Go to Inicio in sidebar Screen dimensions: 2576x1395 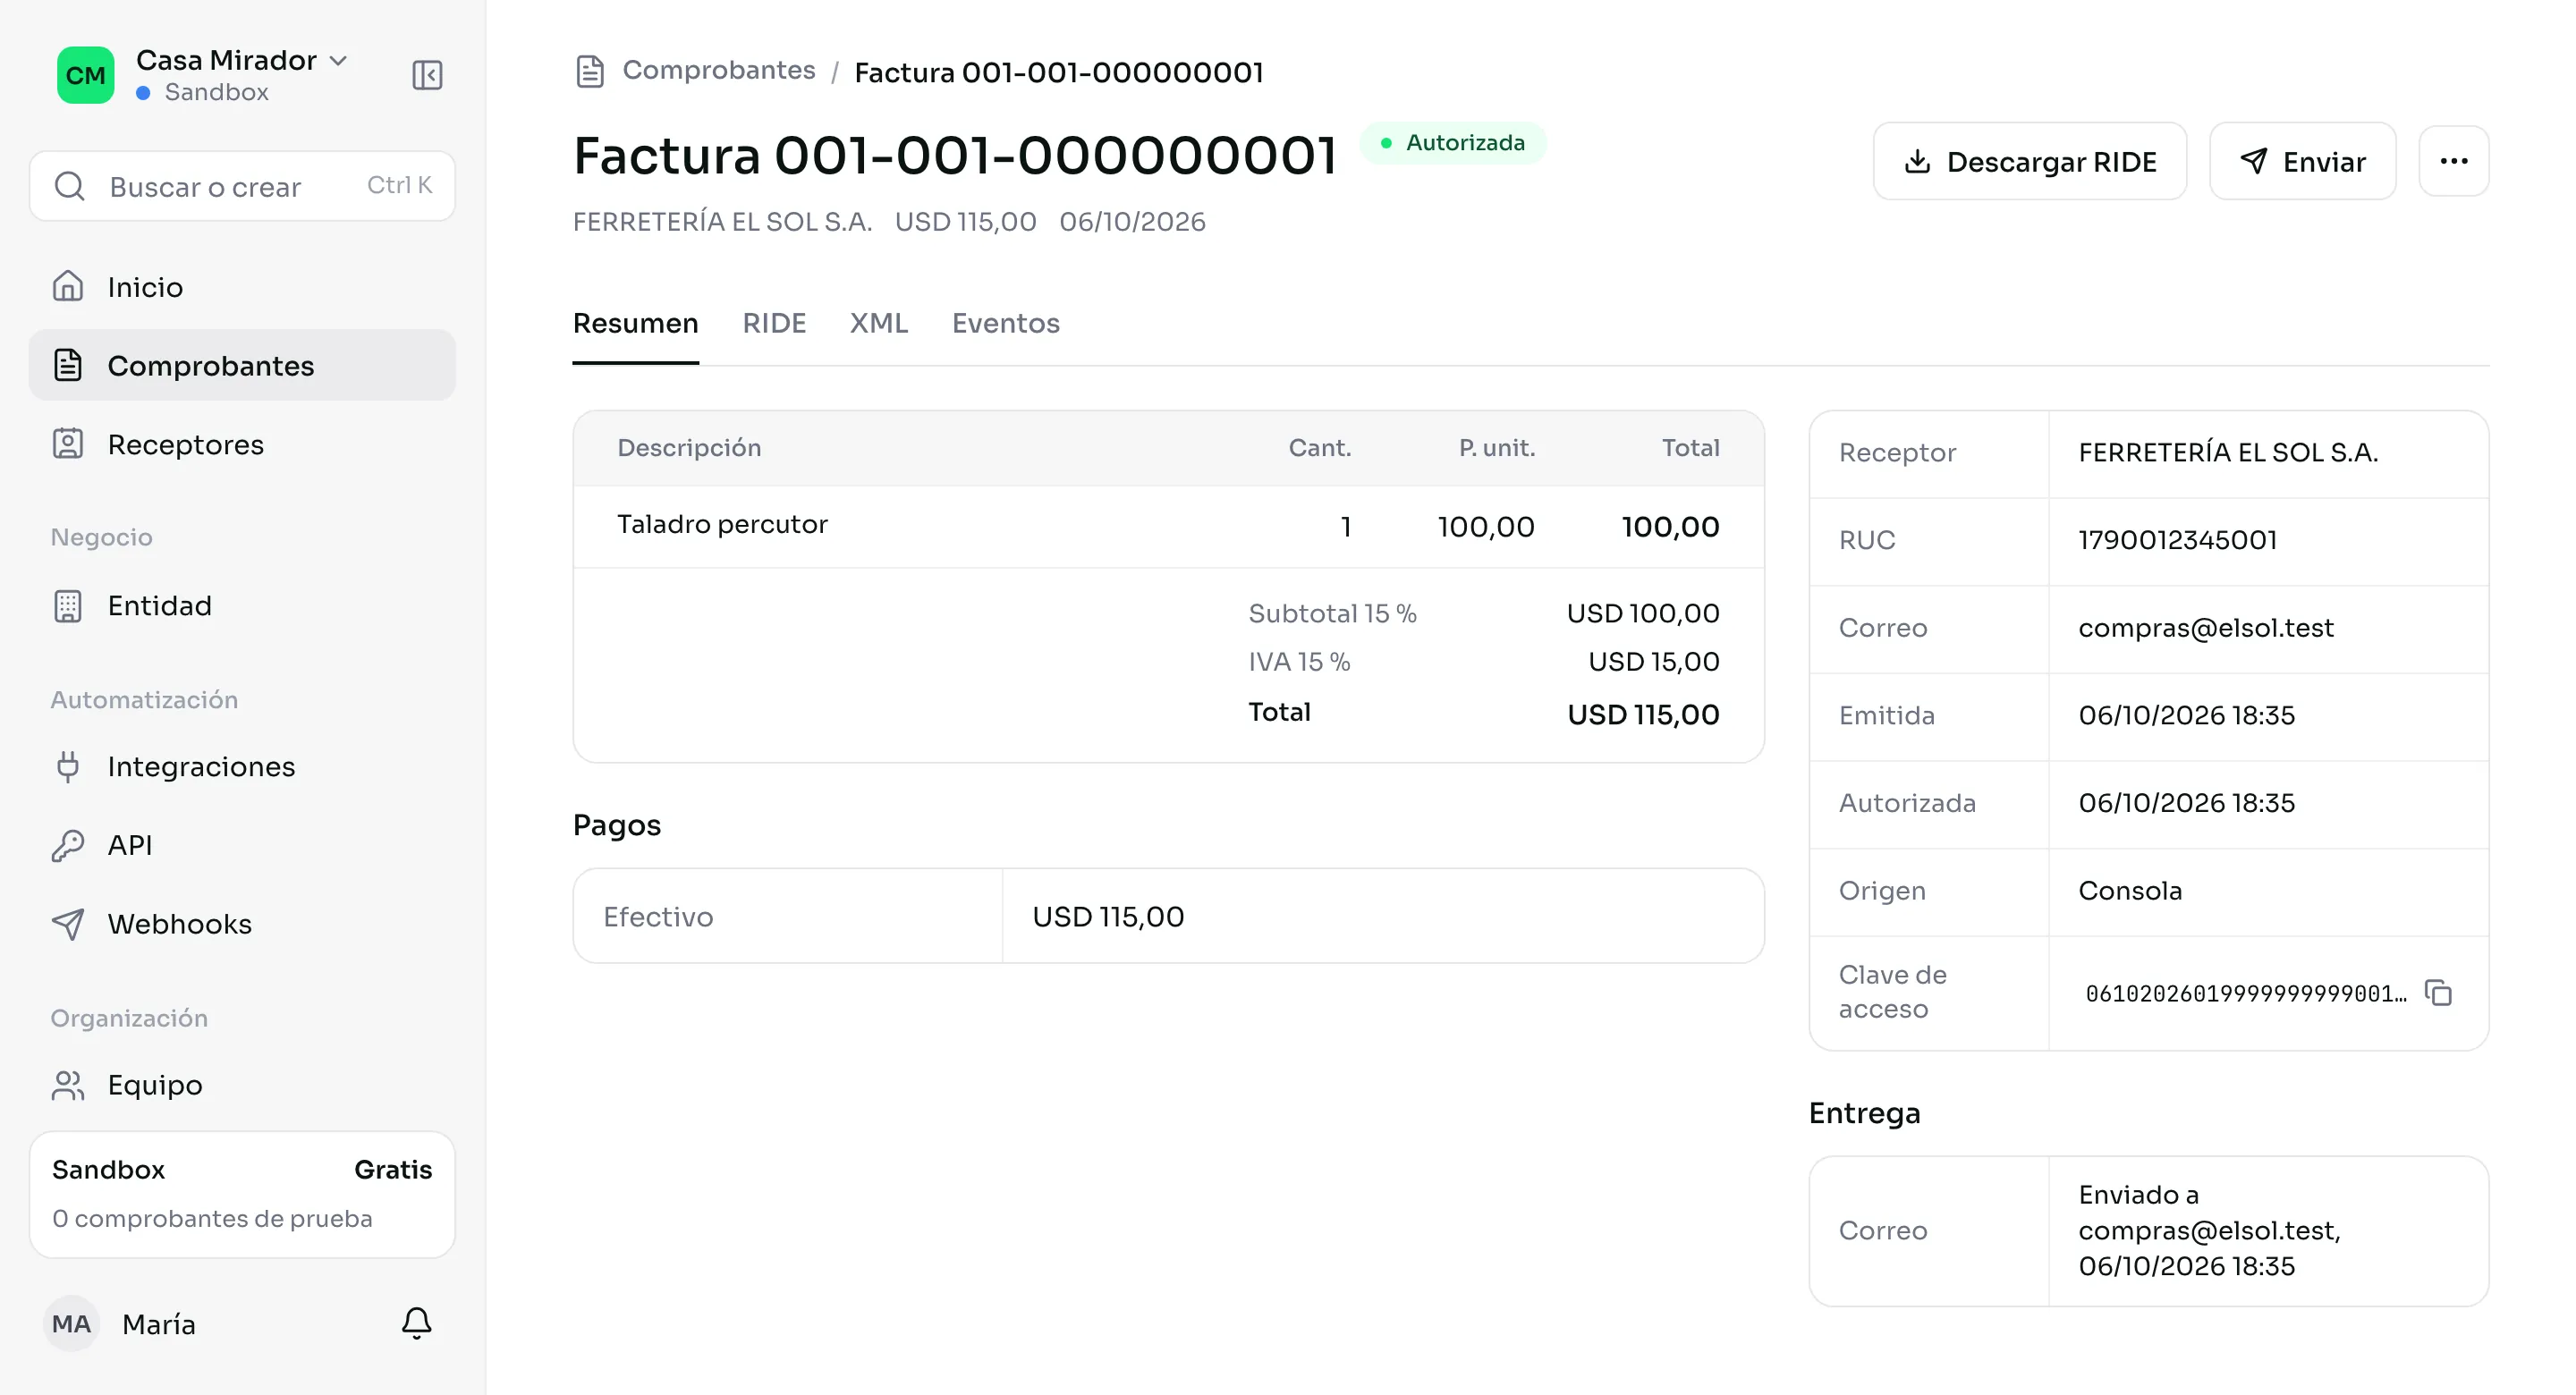click(x=242, y=287)
